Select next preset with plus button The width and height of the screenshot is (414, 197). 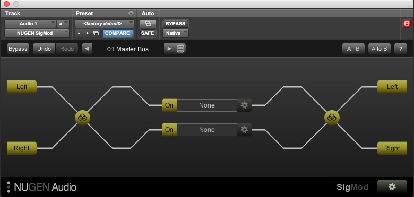pyautogui.click(x=88, y=33)
